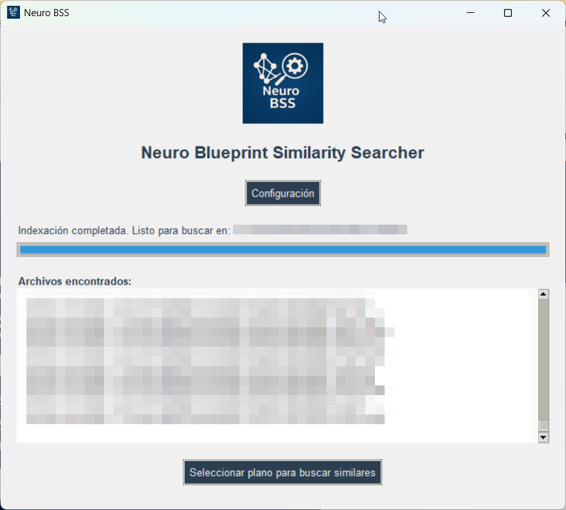Viewport: 566px width, 510px height.
Task: Maximize the Neuro BSS window
Action: [508, 13]
